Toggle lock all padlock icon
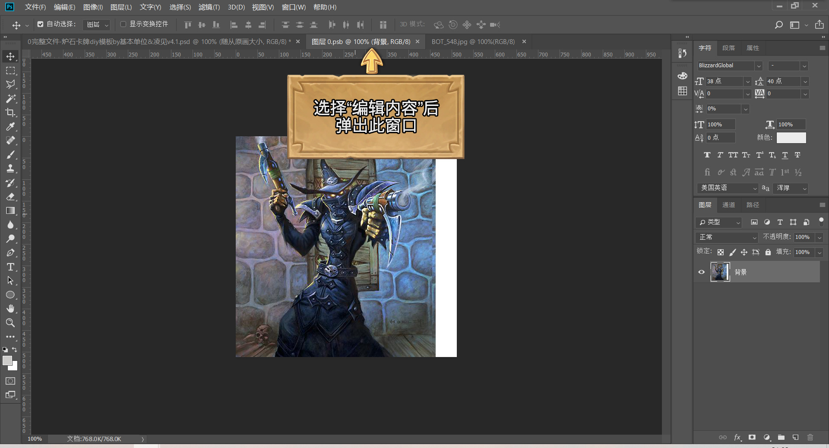This screenshot has width=829, height=448. point(768,252)
